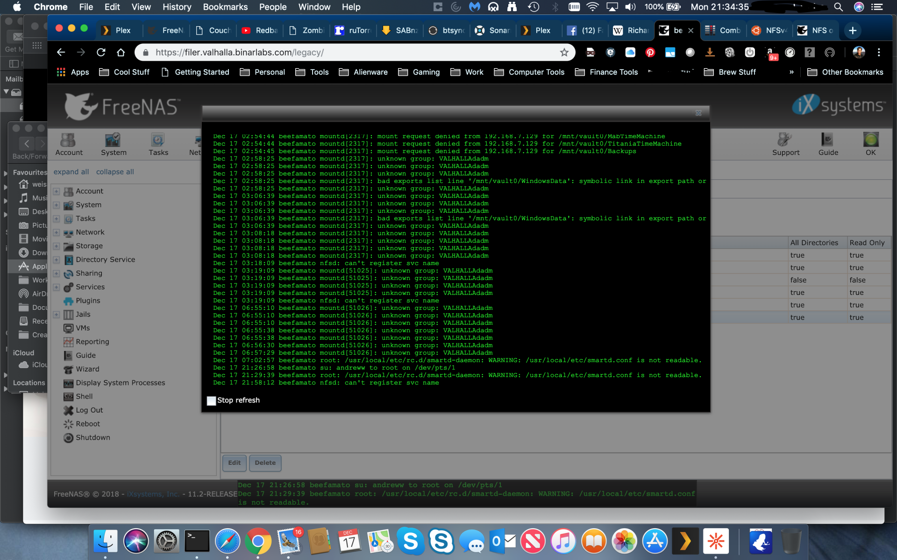Expand the Account tree node
This screenshot has width=897, height=560.
click(56, 191)
